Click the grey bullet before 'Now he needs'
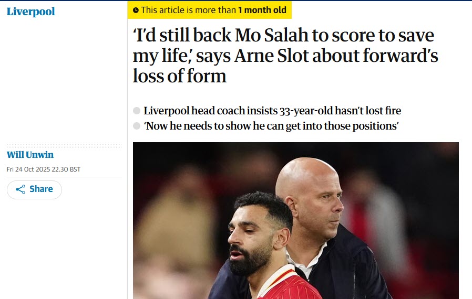The image size is (472, 299). click(x=137, y=126)
